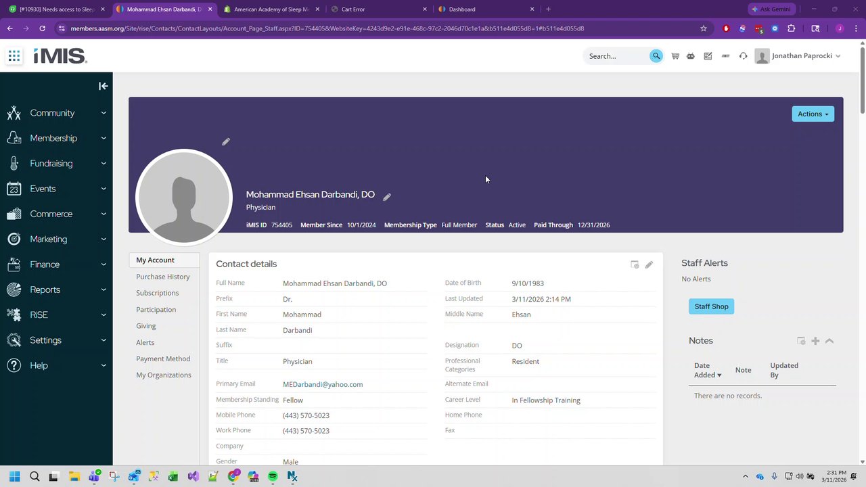Viewport: 866px width, 487px height.
Task: Add a new note with plus icon
Action: 815,341
